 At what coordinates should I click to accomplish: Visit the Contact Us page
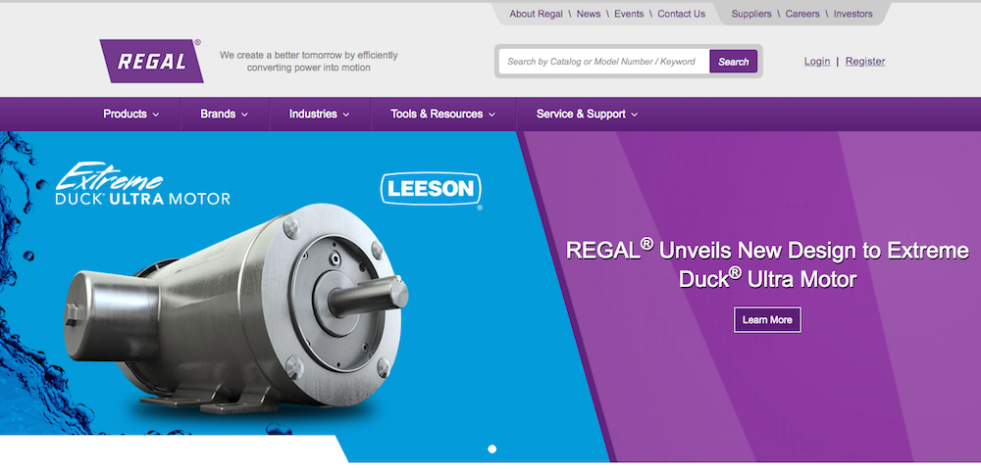click(x=682, y=14)
